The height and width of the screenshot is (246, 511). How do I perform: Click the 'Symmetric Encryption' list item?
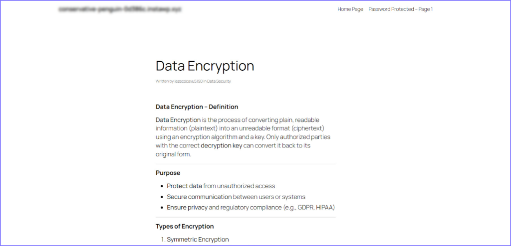(x=198, y=240)
